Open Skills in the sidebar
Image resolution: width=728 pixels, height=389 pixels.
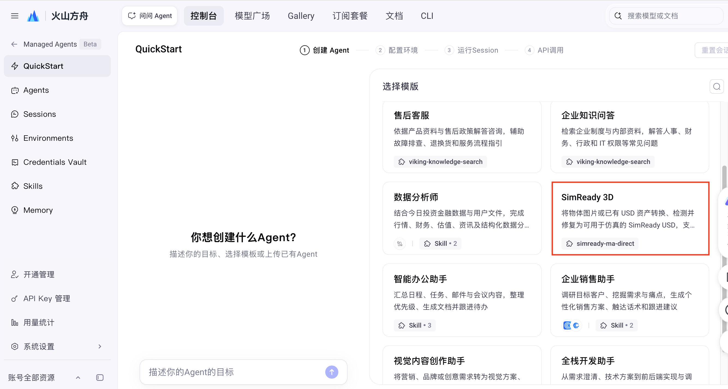tap(57, 186)
